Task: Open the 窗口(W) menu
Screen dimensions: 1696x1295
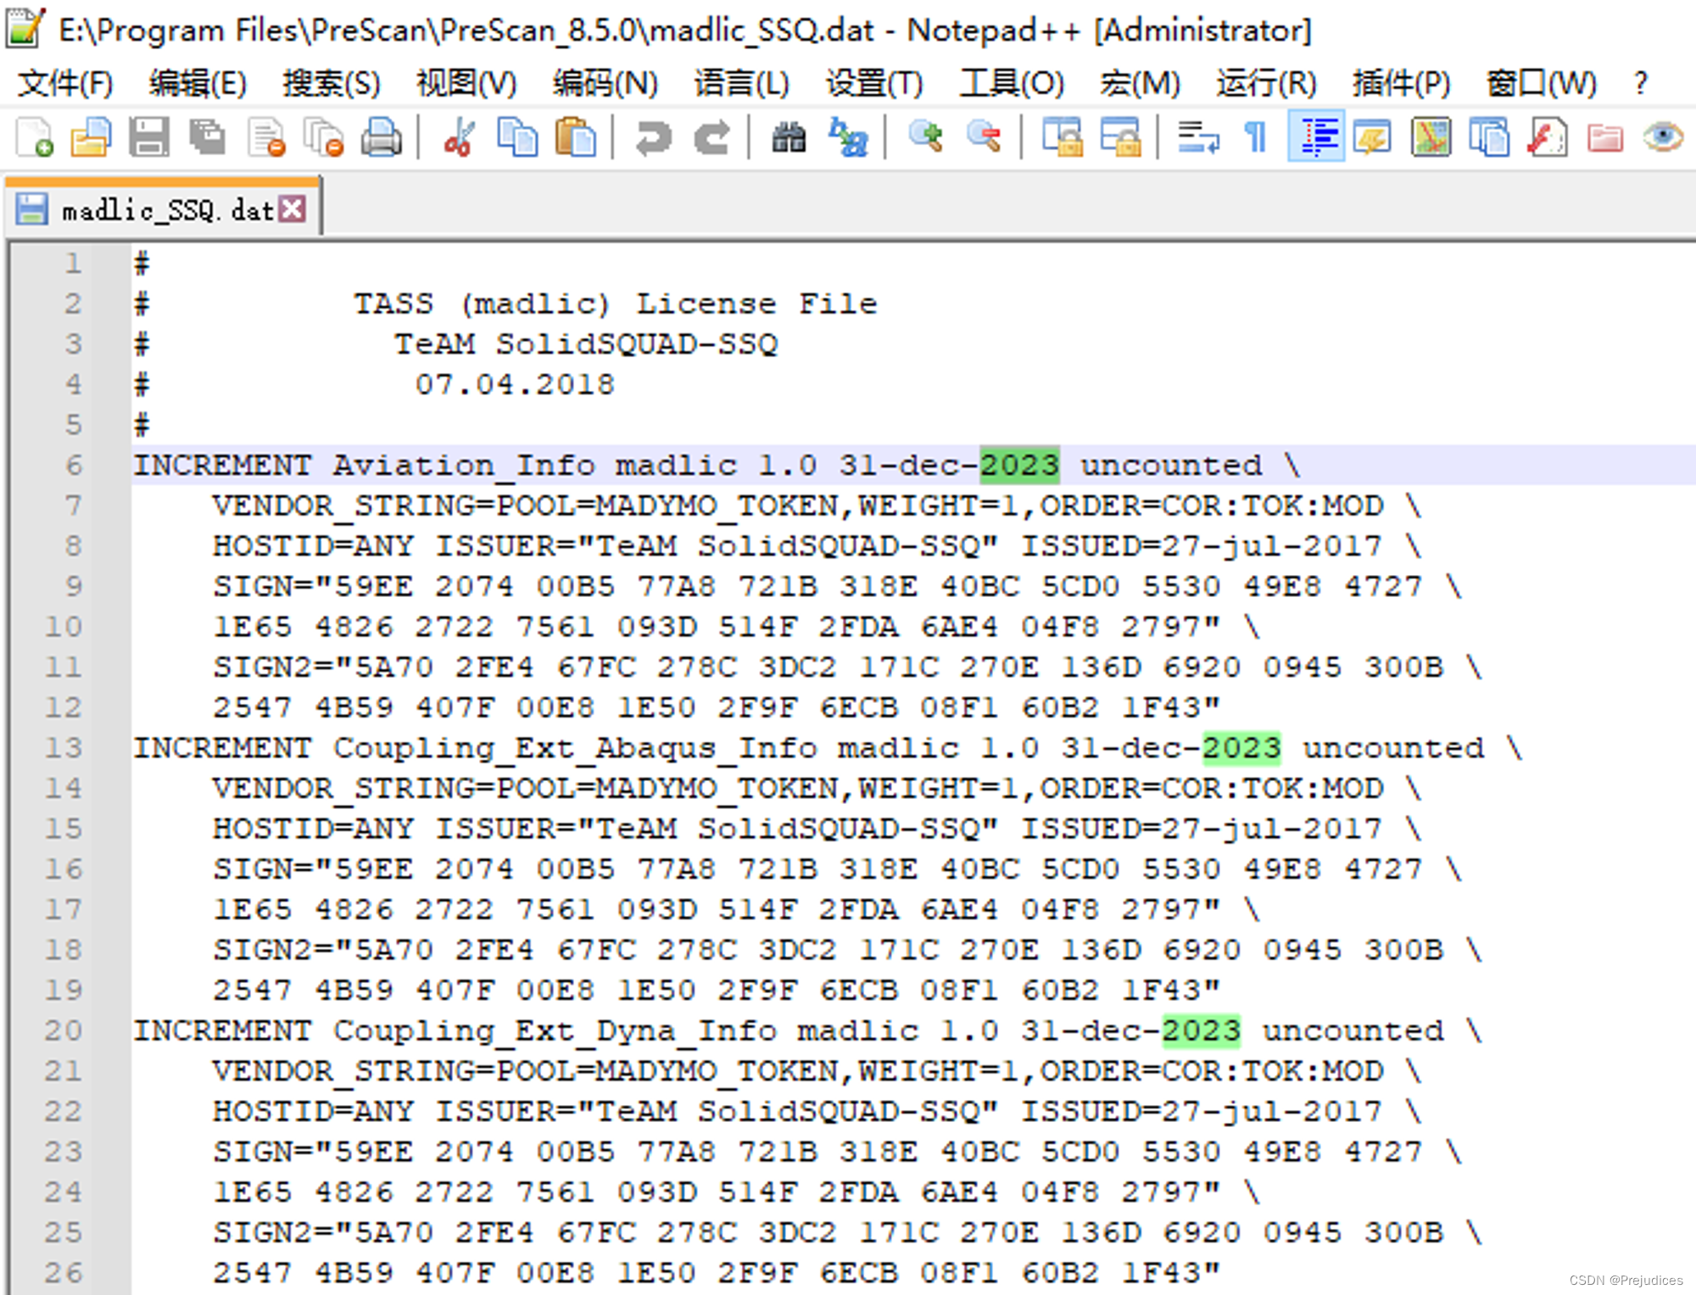Action: point(1541,83)
